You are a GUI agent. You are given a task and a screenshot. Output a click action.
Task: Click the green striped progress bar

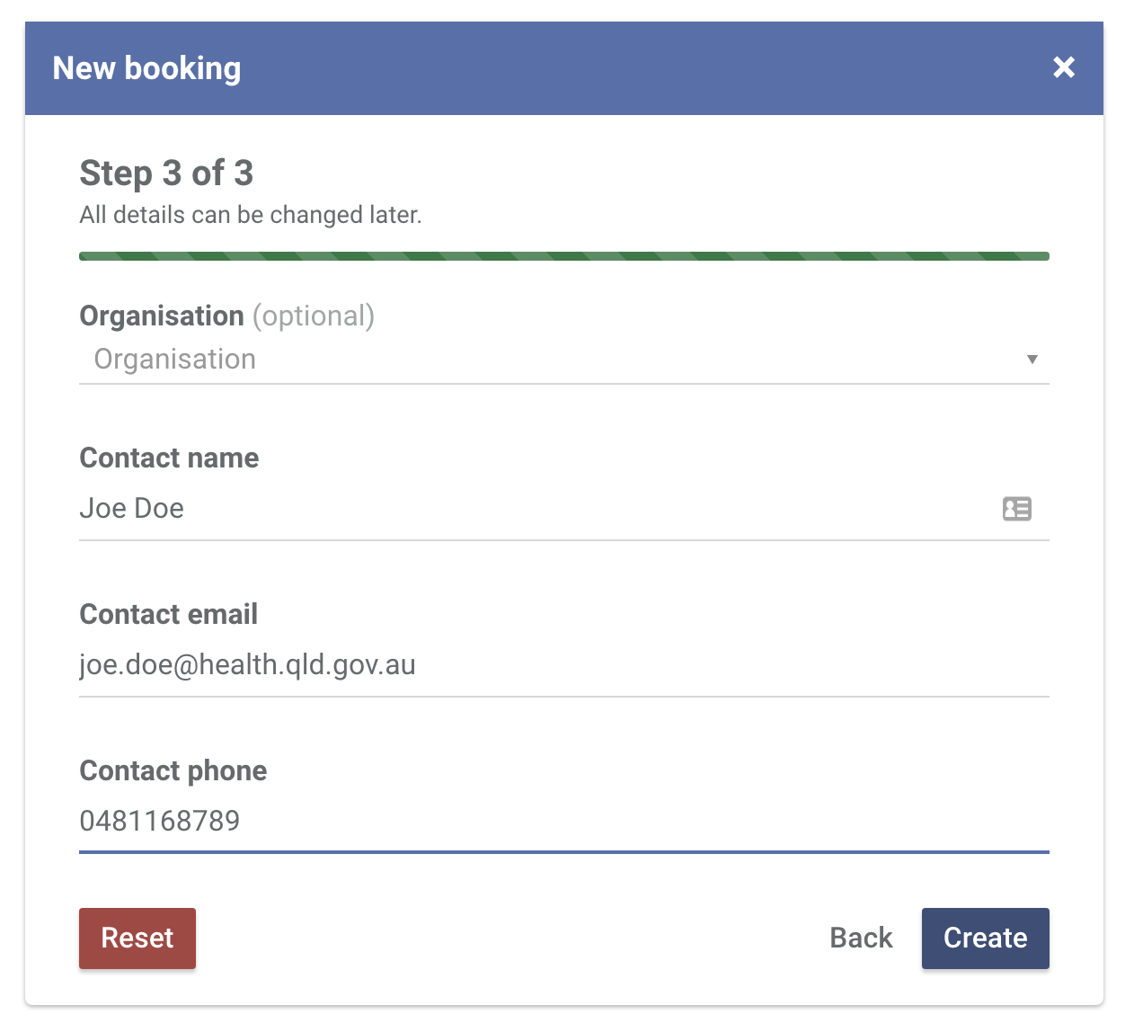(564, 256)
